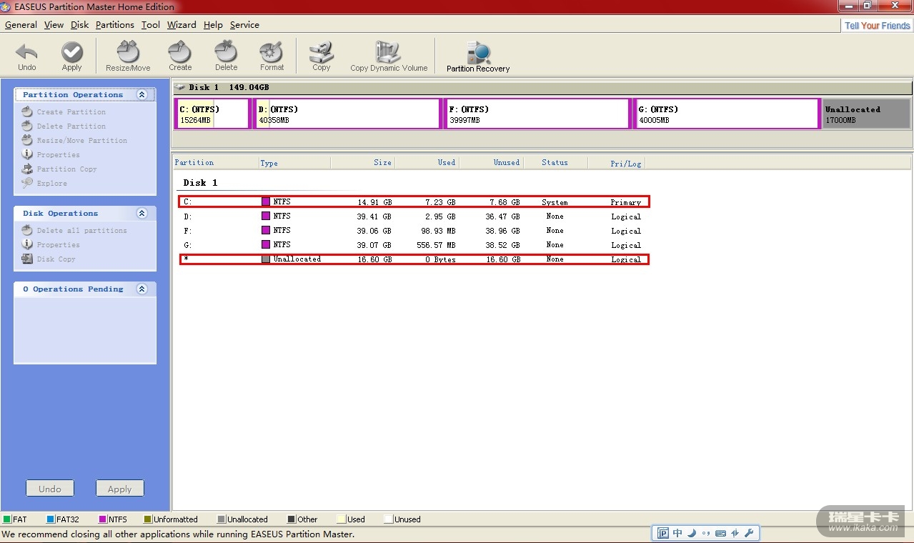Viewport: 914px width, 543px height.
Task: Launch Partition Recovery from toolbar
Action: (x=478, y=56)
